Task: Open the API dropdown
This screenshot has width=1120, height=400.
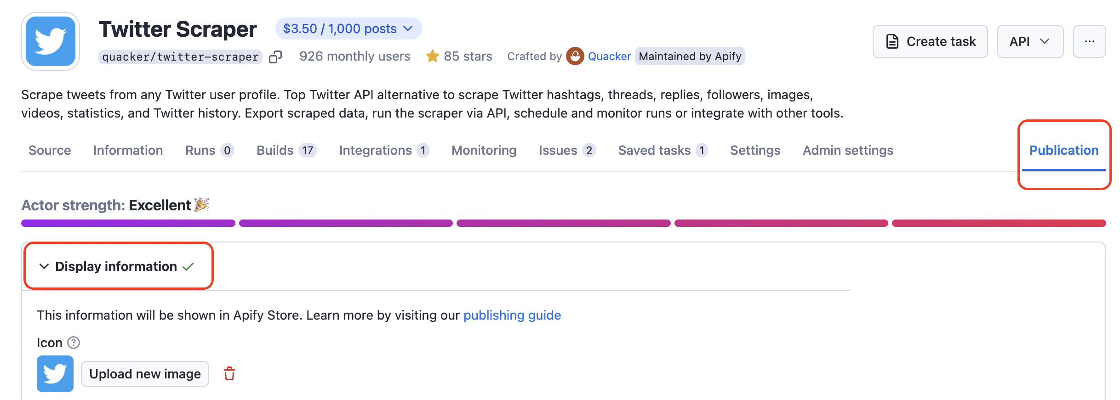Action: pyautogui.click(x=1030, y=41)
